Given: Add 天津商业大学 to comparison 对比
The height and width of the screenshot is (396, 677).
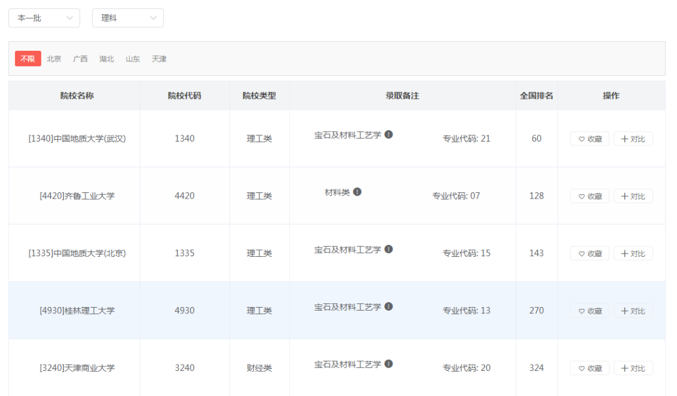Looking at the screenshot, I should [633, 368].
